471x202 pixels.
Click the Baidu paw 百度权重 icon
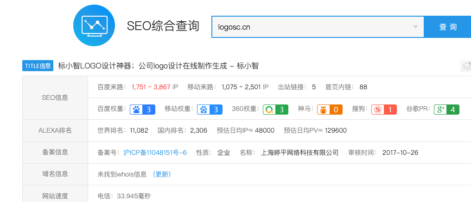[136, 110]
